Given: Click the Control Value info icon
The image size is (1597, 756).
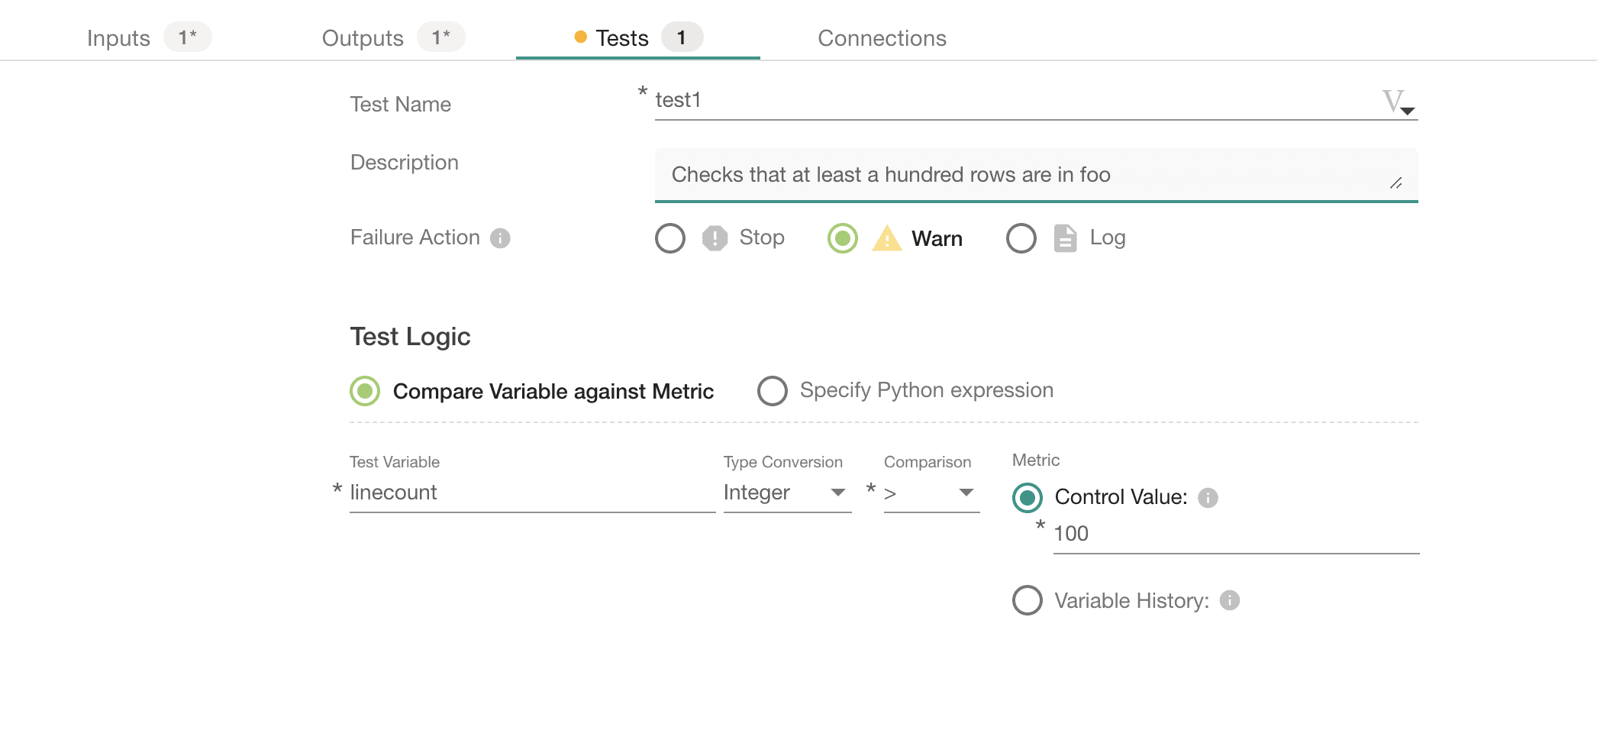Looking at the screenshot, I should tap(1208, 498).
